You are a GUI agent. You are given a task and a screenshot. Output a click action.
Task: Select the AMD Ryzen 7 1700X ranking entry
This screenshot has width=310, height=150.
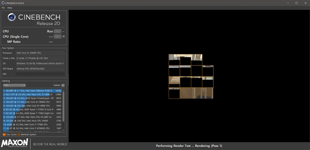pyautogui.click(x=32, y=113)
